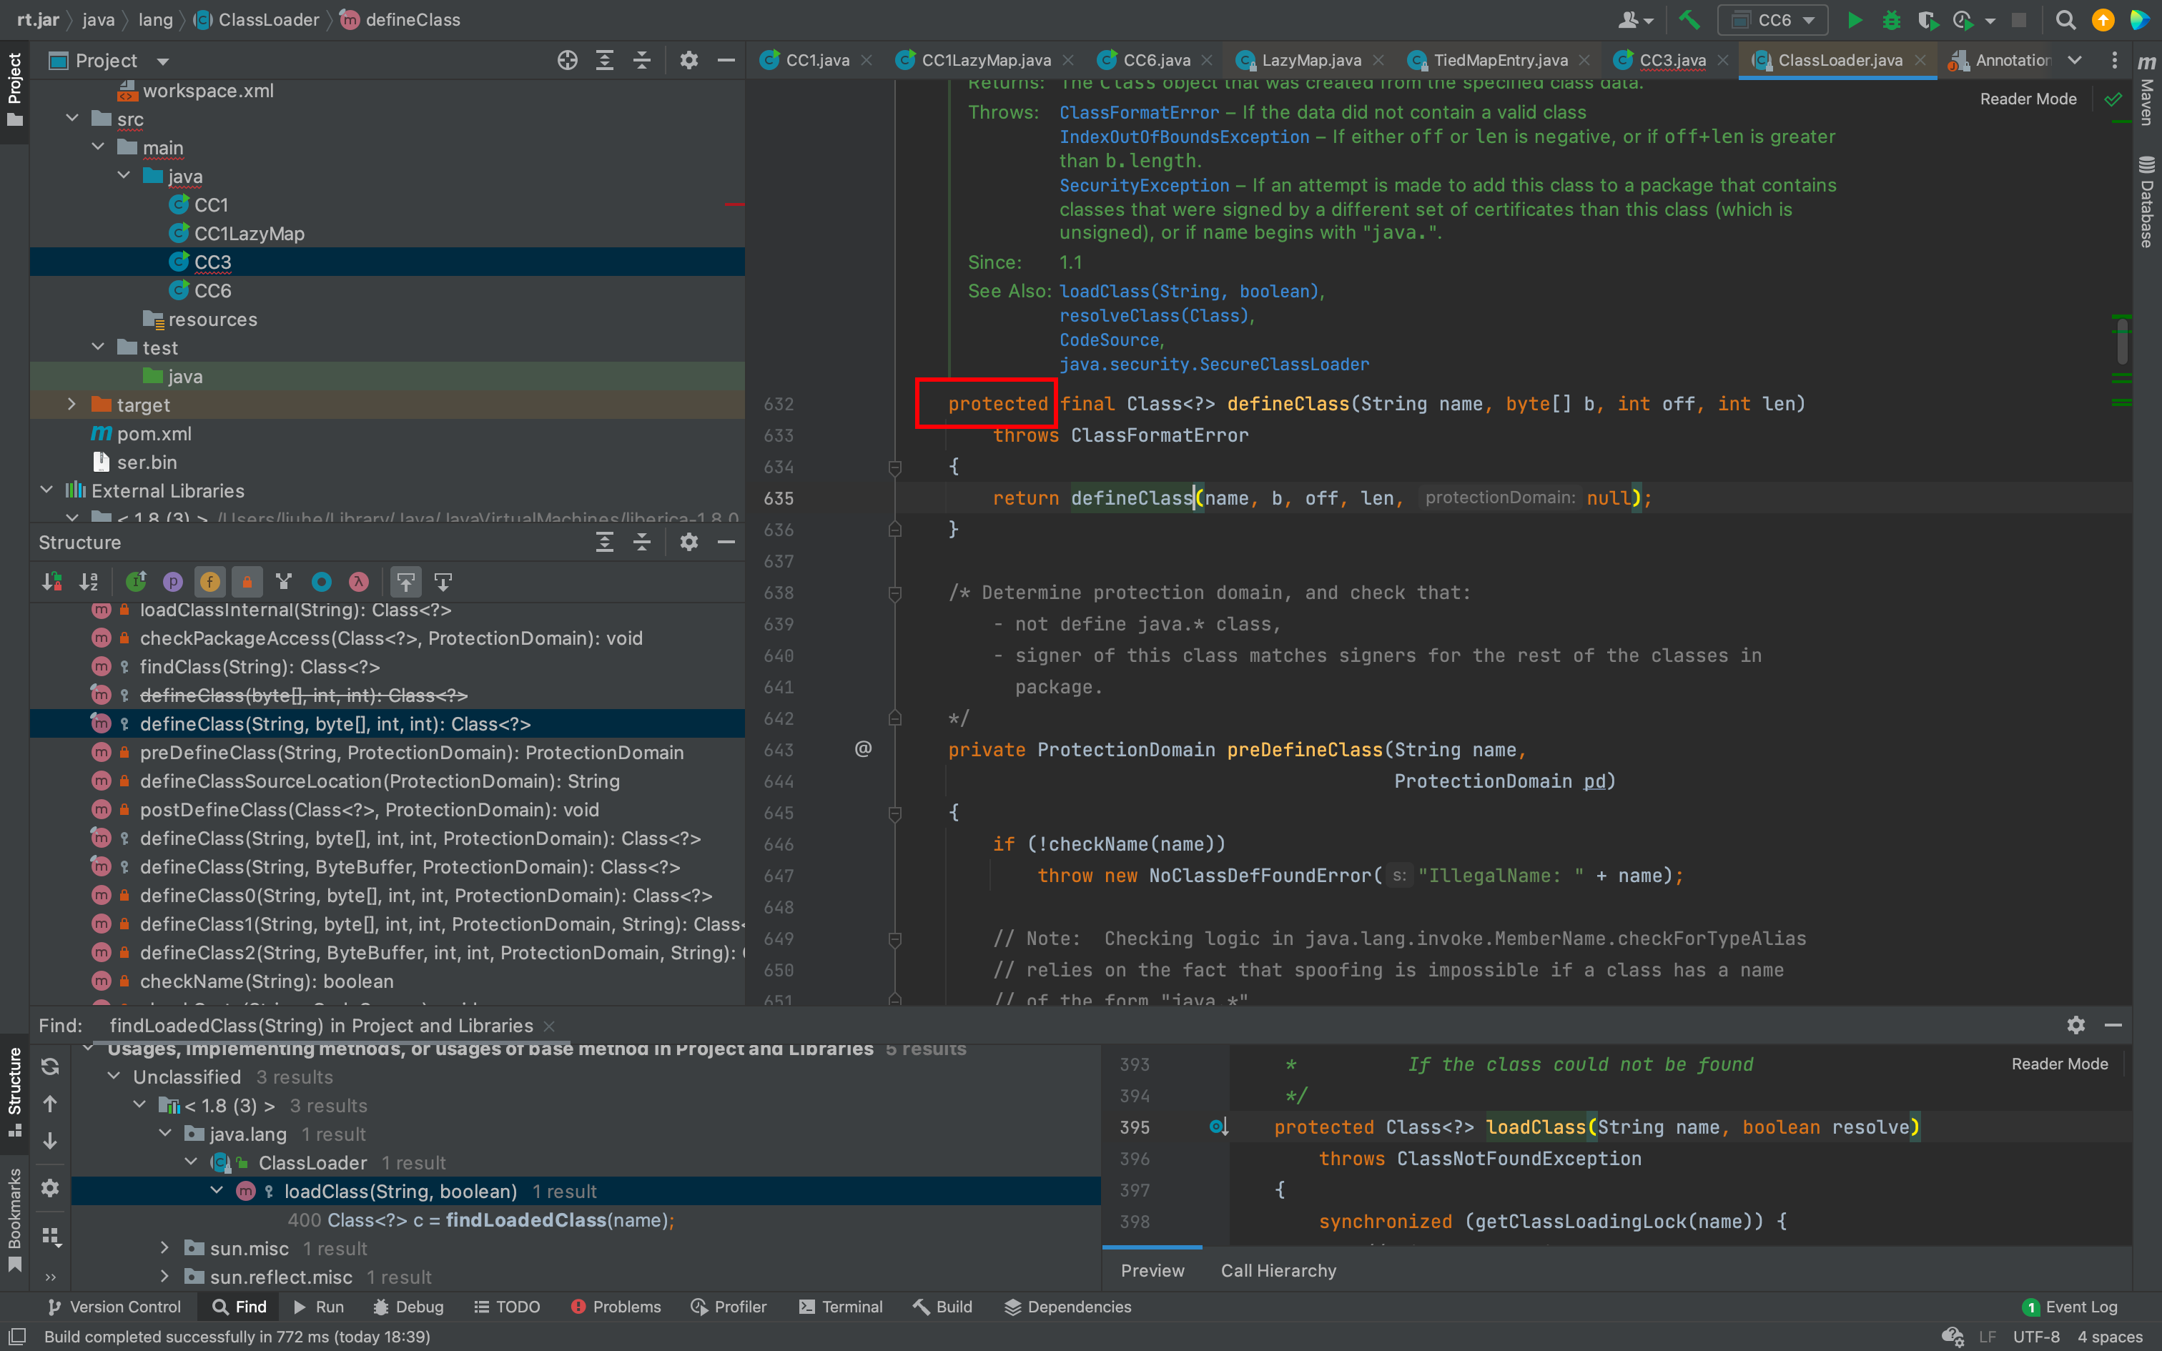Collapse all nodes in Project panel
The height and width of the screenshot is (1351, 2162).
pyautogui.click(x=642, y=61)
